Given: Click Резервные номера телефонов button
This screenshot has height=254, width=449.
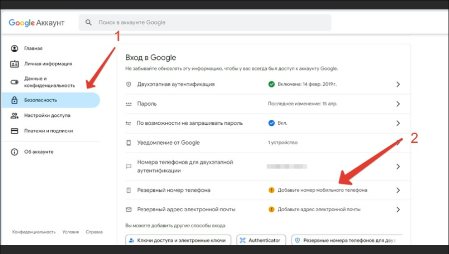Looking at the screenshot, I should tap(347, 240).
